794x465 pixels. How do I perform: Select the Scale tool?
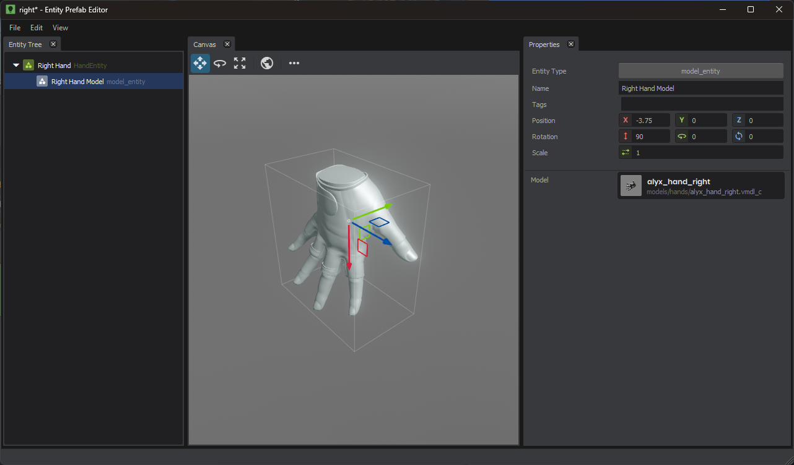(239, 62)
